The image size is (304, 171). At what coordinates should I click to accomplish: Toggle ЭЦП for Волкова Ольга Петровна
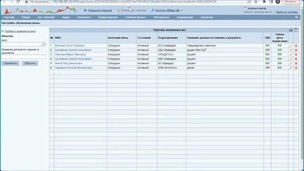[x=267, y=46]
